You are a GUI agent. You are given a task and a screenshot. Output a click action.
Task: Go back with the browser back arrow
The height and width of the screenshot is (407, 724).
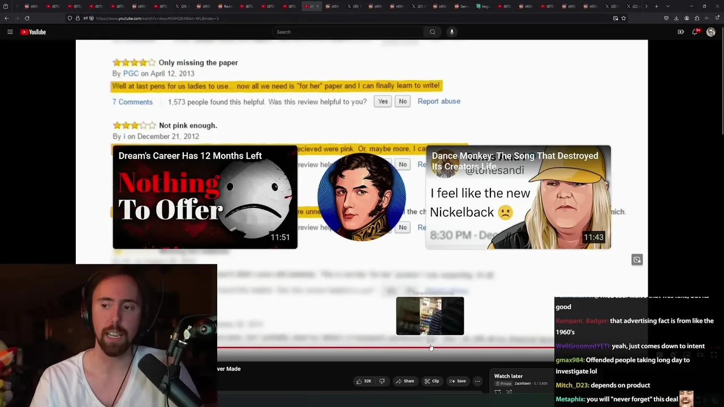(7, 18)
